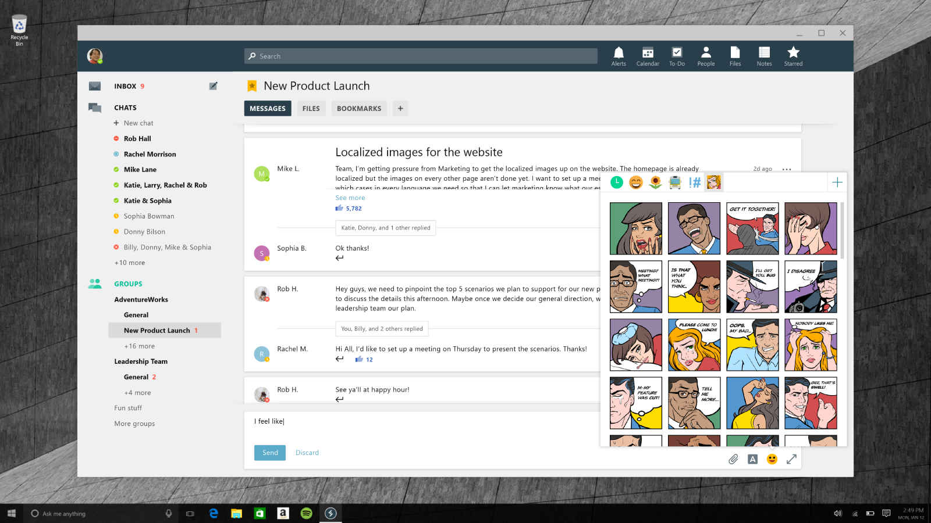The width and height of the screenshot is (931, 523).
Task: Open the Alerts bell icon
Action: pos(619,56)
